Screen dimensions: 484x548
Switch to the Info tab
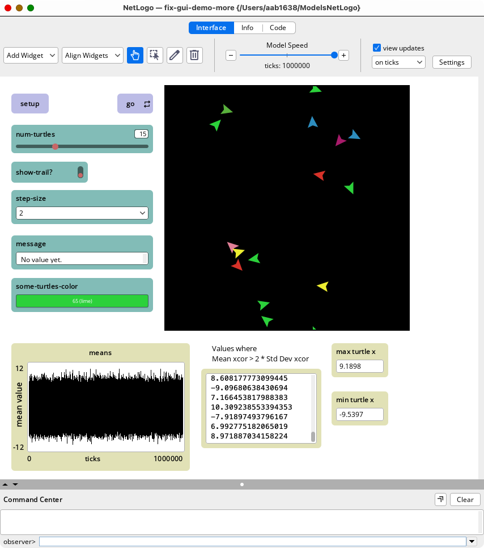point(247,28)
